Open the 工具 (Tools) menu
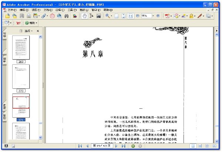The height and width of the screenshot is (152, 222). click(x=72, y=10)
